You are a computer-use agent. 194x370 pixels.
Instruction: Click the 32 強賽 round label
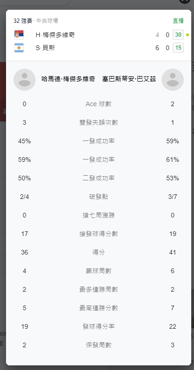23,21
